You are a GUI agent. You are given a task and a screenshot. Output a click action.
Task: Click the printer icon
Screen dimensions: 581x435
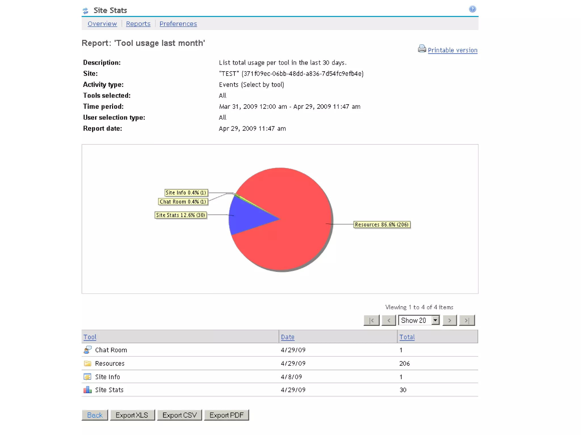[x=422, y=49]
